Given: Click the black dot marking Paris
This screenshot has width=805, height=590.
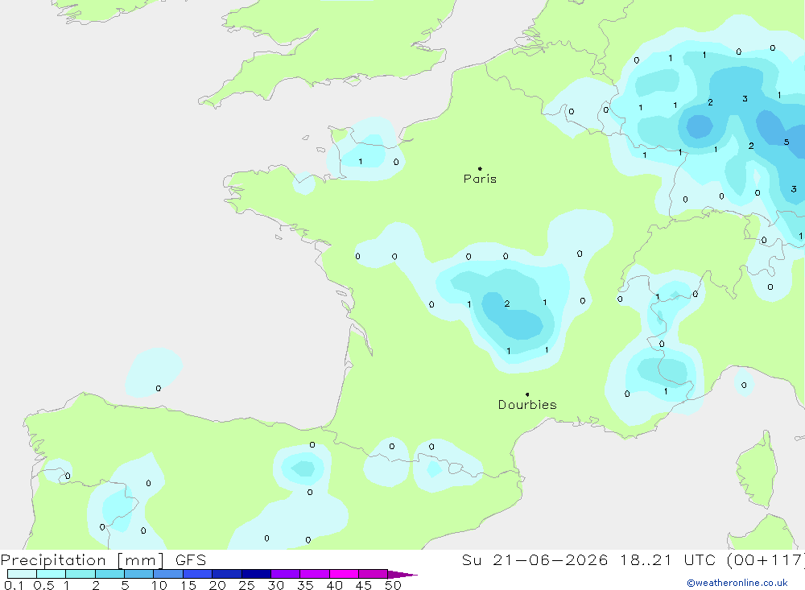Looking at the screenshot, I should tap(480, 168).
